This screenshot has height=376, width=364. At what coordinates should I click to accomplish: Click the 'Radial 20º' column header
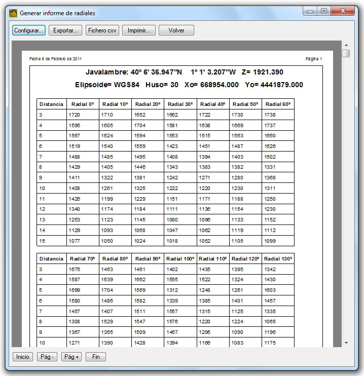[148, 104]
